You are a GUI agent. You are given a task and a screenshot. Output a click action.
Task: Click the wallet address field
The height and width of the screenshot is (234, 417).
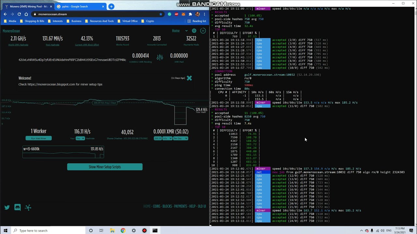coord(72,60)
